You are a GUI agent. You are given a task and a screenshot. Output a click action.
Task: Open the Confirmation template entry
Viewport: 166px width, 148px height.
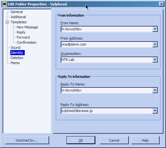(x=27, y=42)
